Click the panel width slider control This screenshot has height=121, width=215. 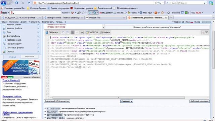[x=206, y=22]
